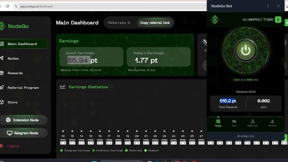
Task: Click the site info icon in address bar
Action: point(16,6)
